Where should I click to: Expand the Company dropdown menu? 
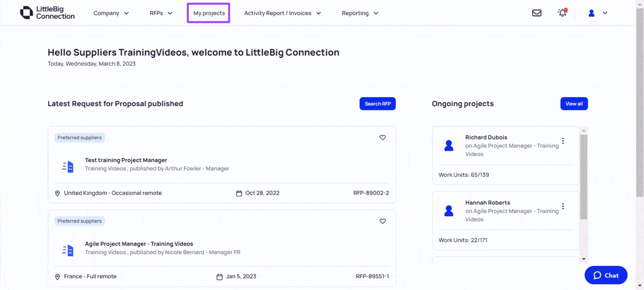(111, 13)
